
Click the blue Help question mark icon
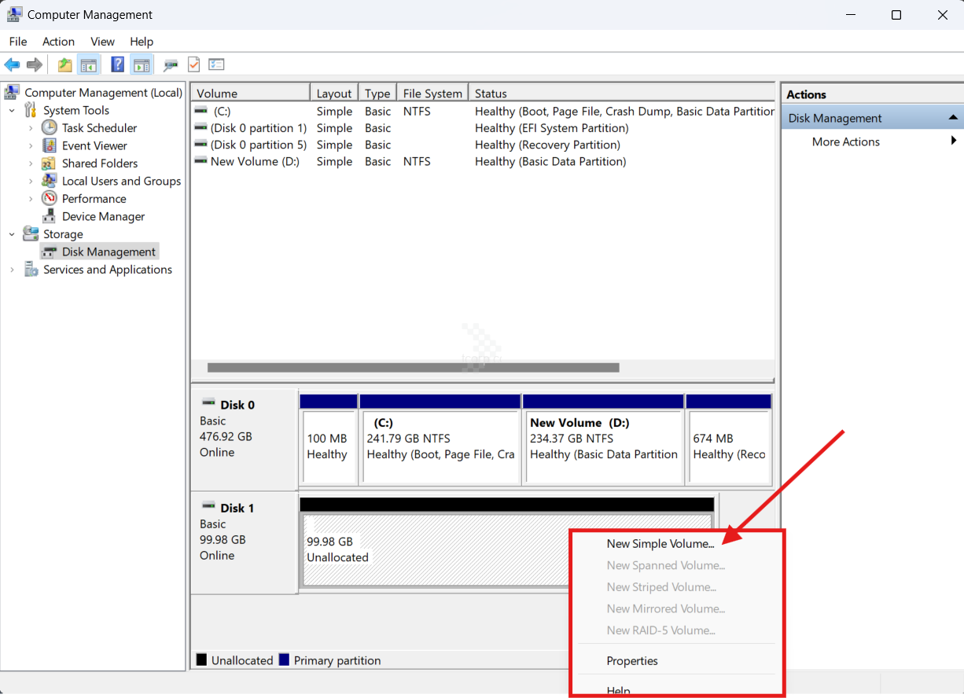coord(117,65)
